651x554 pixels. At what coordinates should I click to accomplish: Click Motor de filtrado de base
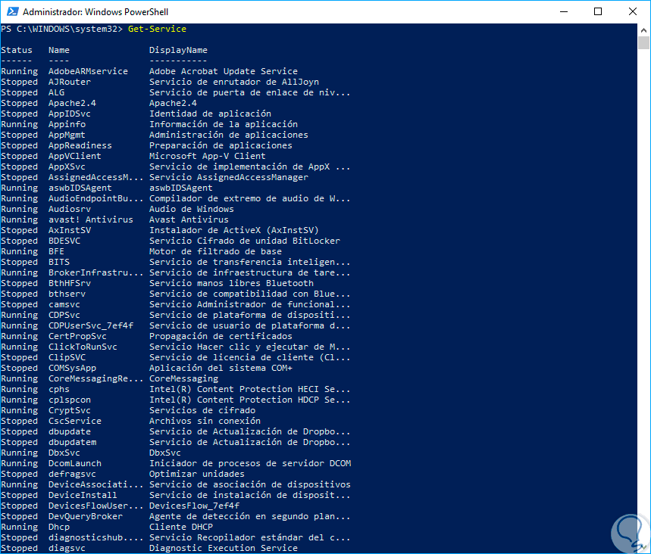215,252
